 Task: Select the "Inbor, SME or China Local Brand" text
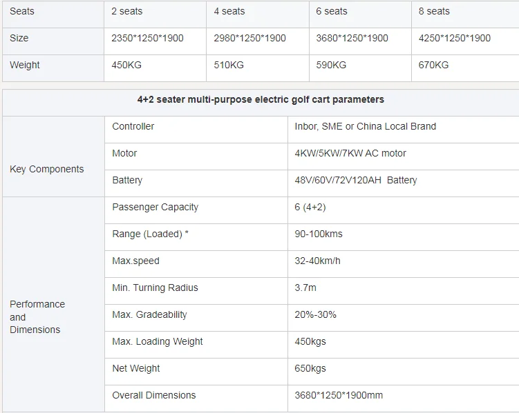tap(365, 126)
